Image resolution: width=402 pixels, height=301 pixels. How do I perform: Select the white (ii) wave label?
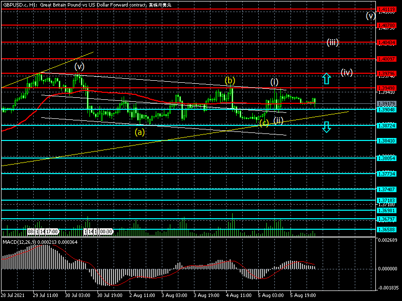point(278,120)
